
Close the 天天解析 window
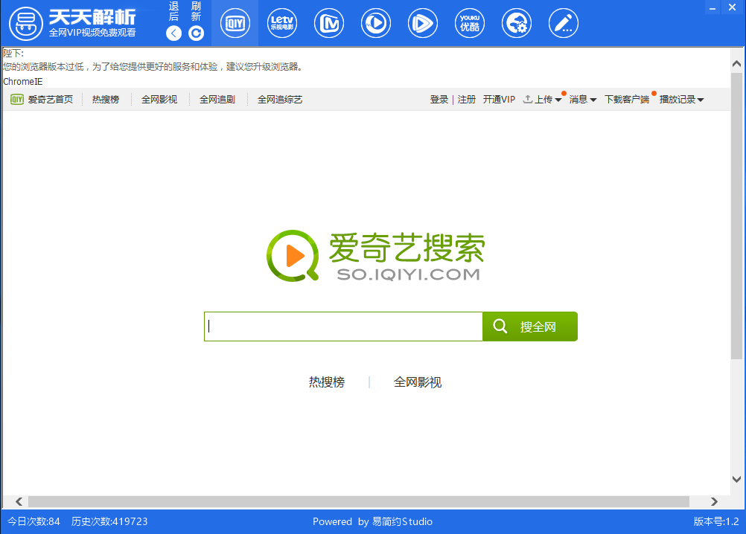732,7
